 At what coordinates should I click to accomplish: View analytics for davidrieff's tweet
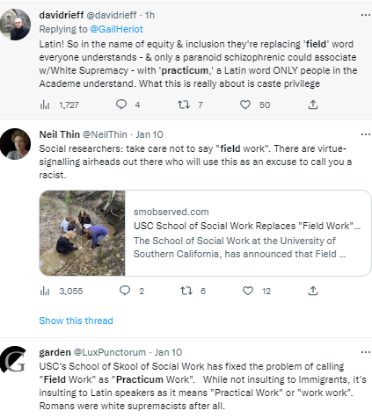point(45,104)
